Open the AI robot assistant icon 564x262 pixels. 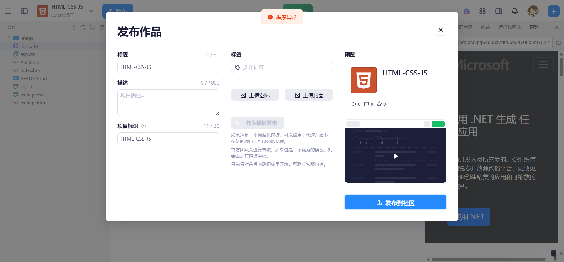tap(466, 11)
